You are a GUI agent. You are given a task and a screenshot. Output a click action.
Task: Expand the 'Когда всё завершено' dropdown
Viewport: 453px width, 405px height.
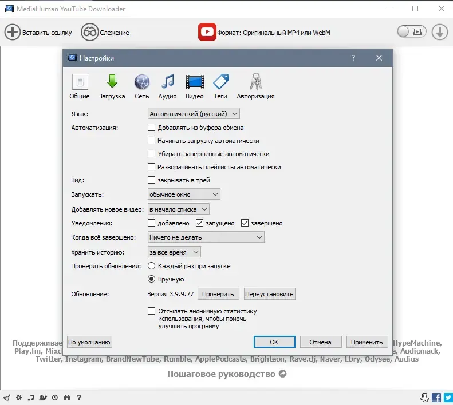(x=206, y=237)
